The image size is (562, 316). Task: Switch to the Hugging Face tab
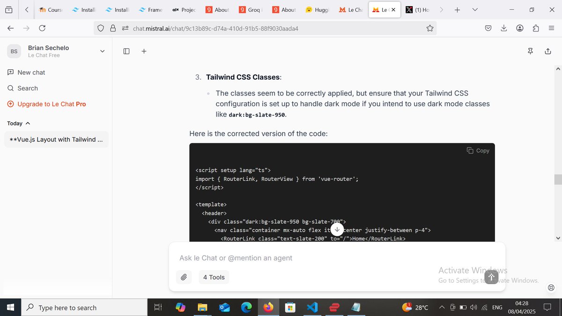tap(318, 9)
